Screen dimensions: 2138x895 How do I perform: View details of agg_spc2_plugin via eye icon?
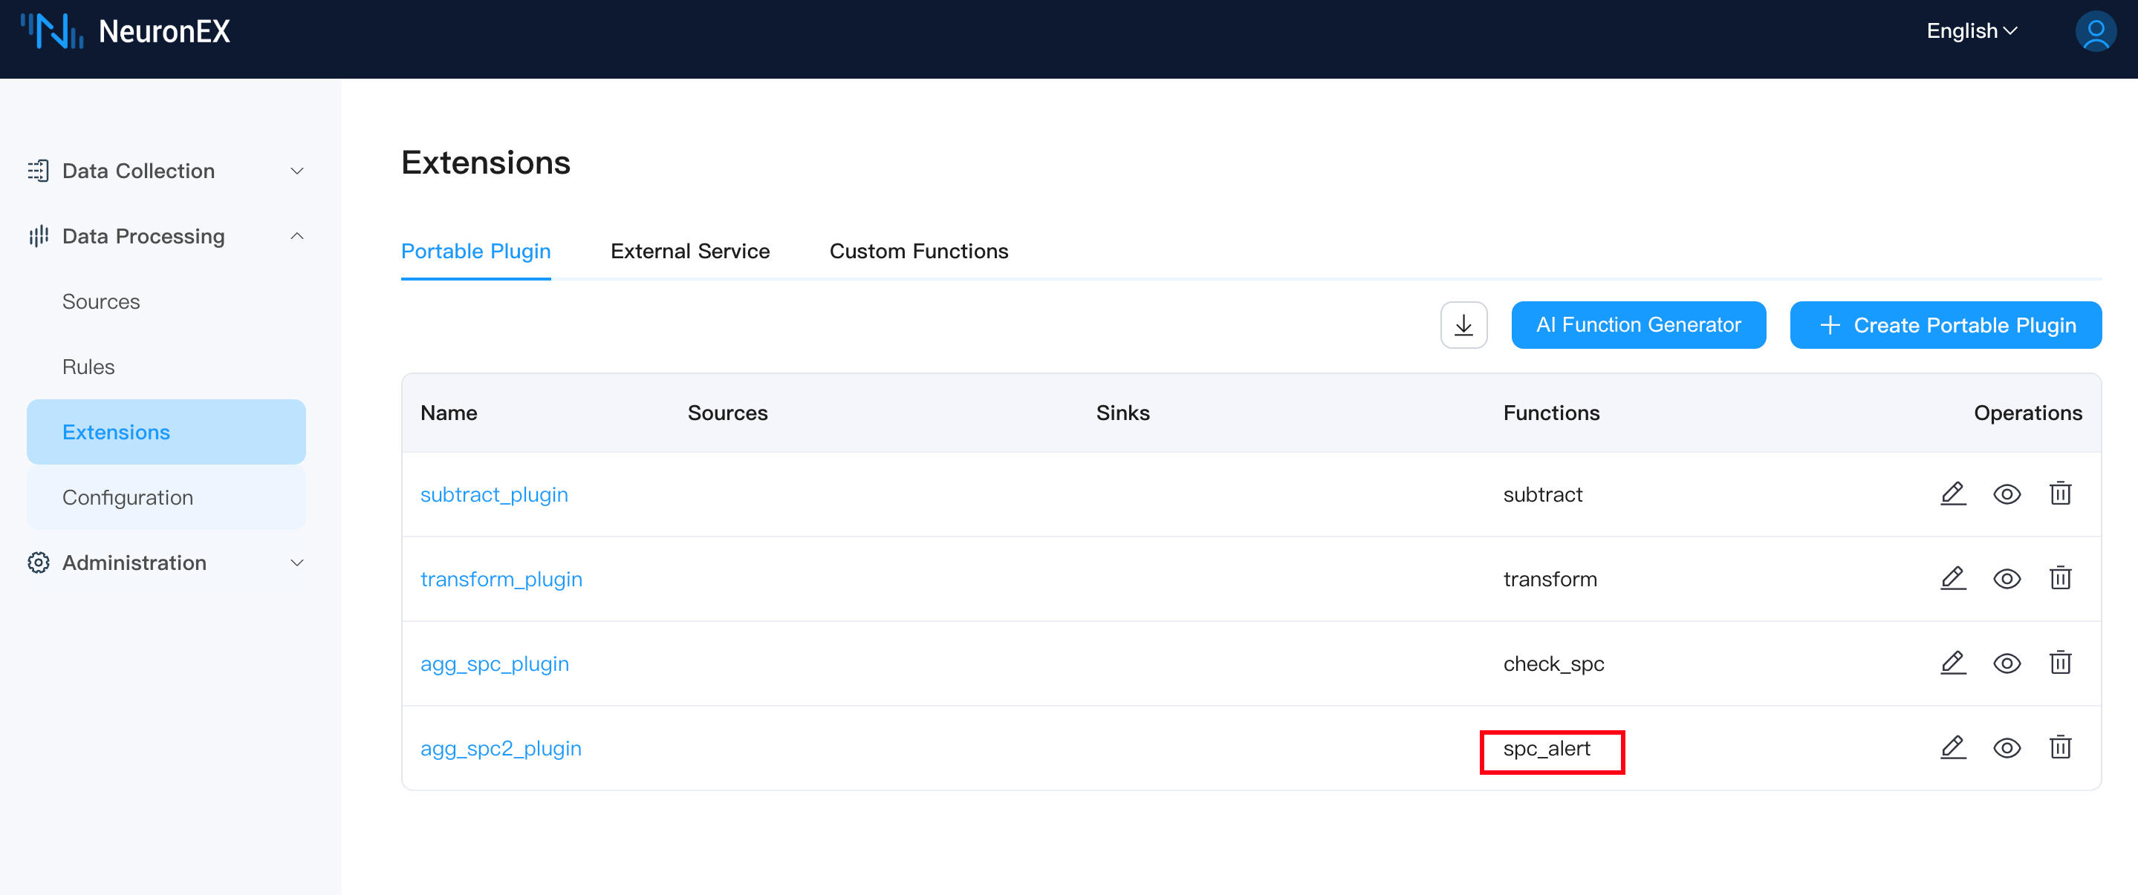[2006, 748]
